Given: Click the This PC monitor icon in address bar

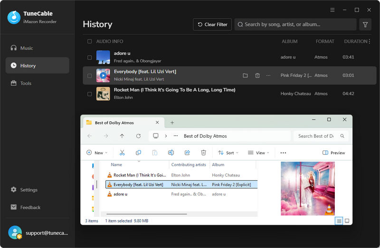Looking at the screenshot, I should [x=156, y=136].
